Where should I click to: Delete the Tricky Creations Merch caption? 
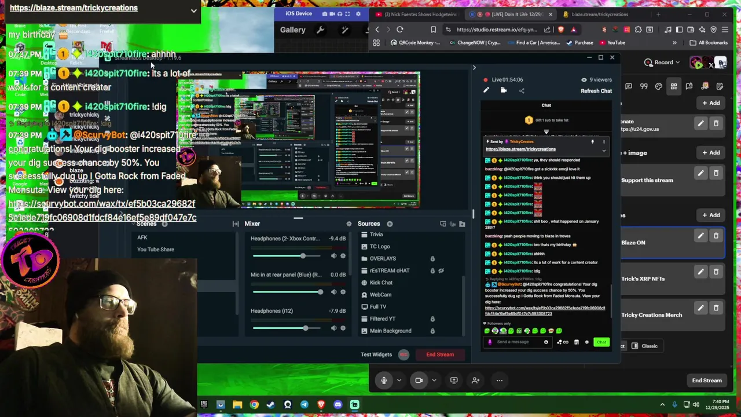point(716,308)
